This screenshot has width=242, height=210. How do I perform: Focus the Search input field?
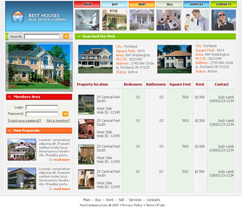42,36
